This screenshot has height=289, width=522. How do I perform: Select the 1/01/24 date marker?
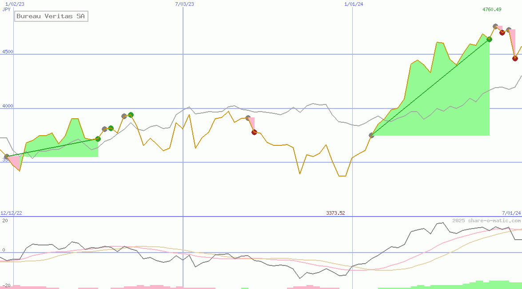point(354,4)
